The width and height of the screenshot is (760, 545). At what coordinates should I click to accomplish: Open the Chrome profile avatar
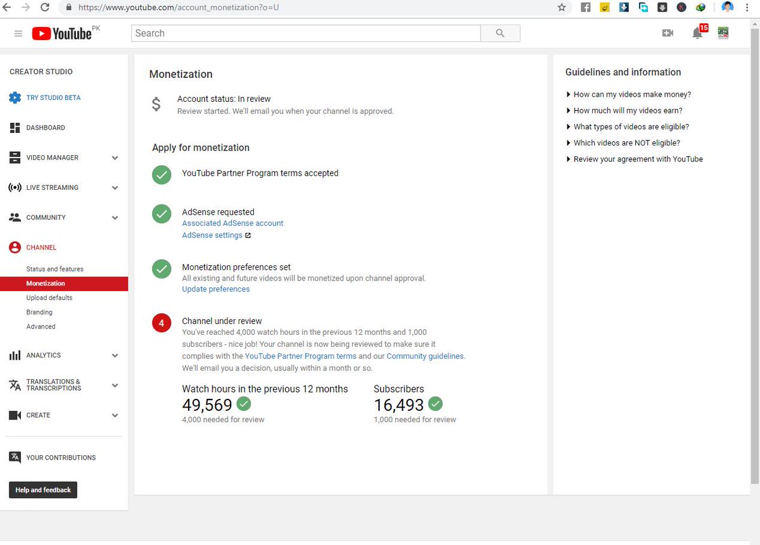(x=728, y=8)
